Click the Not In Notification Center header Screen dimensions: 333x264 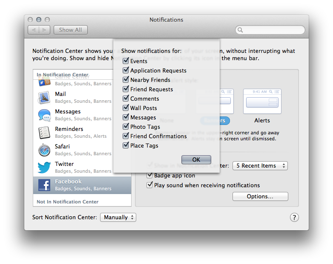point(68,202)
